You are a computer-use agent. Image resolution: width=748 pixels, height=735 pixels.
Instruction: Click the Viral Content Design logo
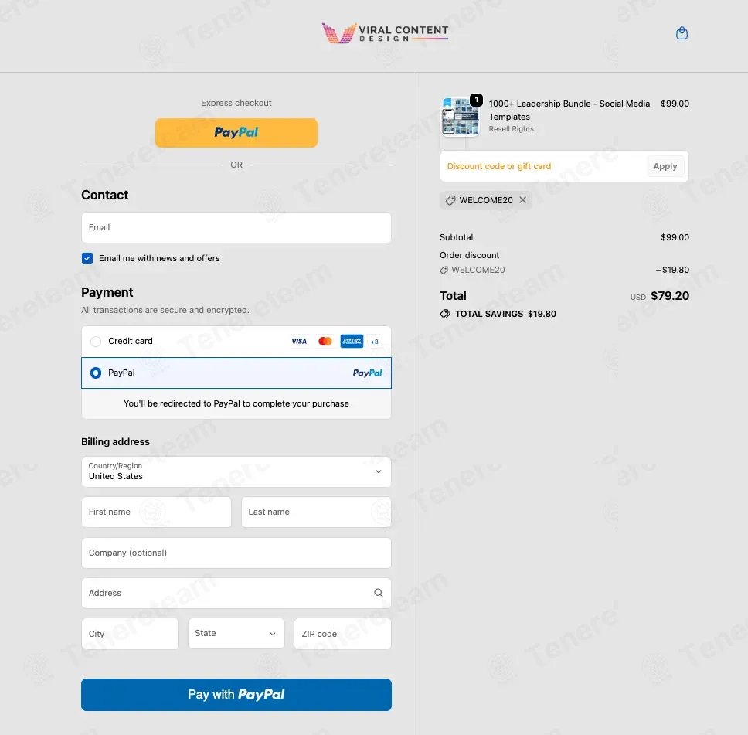pyautogui.click(x=385, y=33)
